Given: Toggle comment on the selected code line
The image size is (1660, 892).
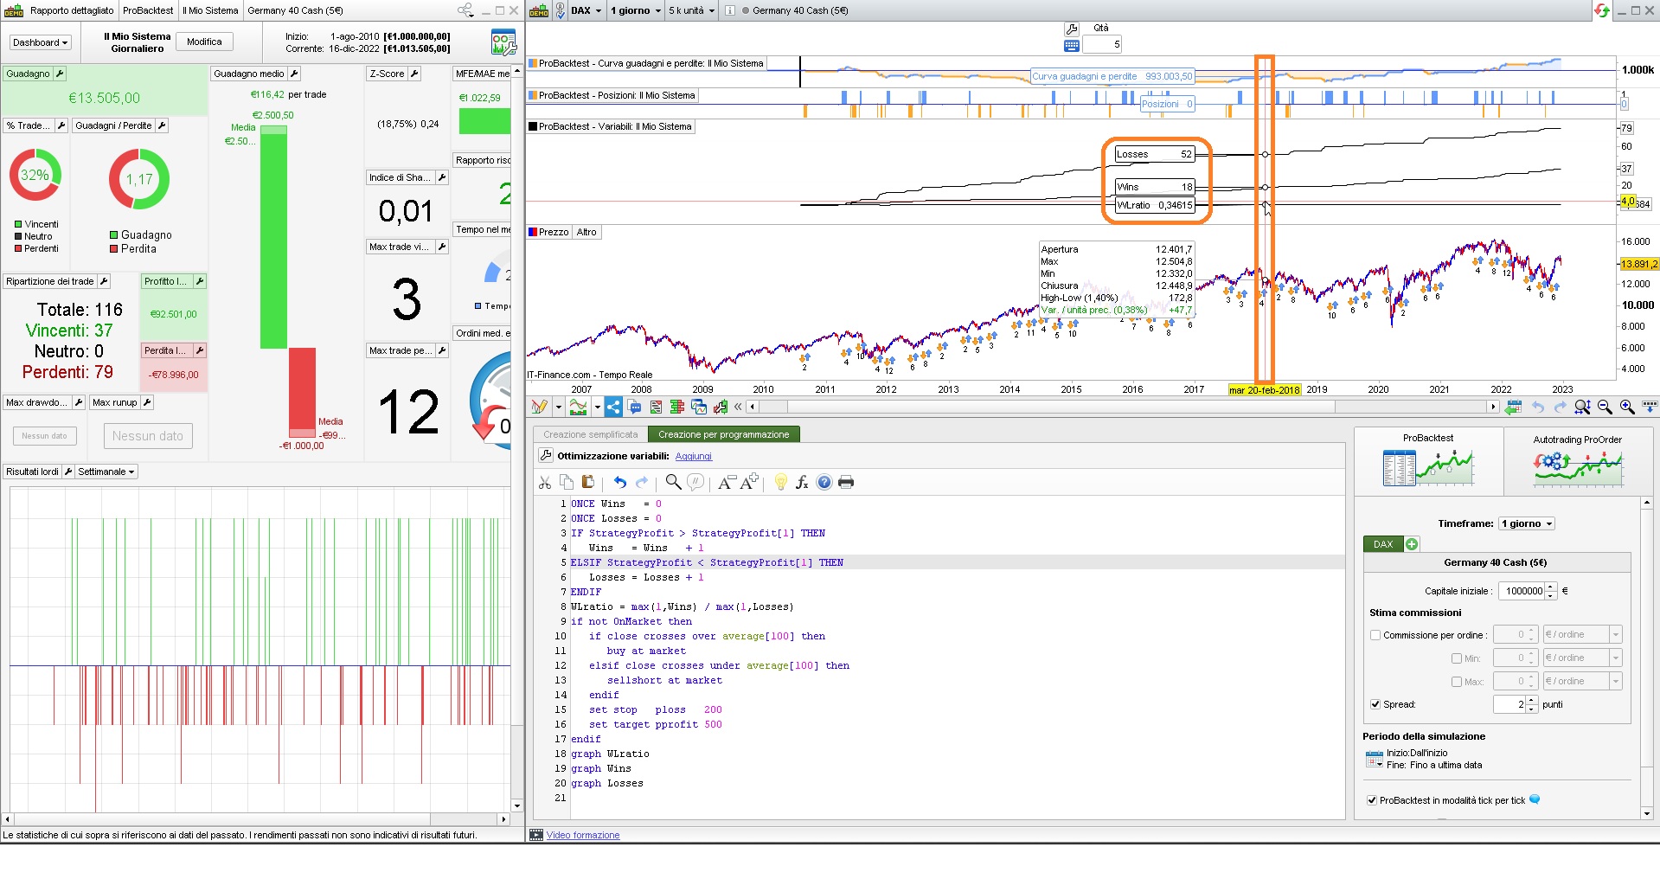Looking at the screenshot, I should point(695,483).
